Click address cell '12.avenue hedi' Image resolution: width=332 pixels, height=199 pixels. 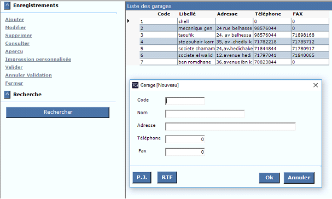(234, 55)
